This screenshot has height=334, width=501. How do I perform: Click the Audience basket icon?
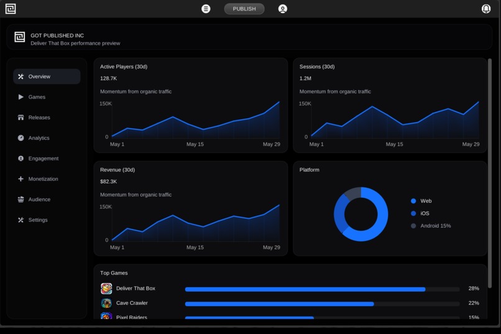pyautogui.click(x=21, y=199)
